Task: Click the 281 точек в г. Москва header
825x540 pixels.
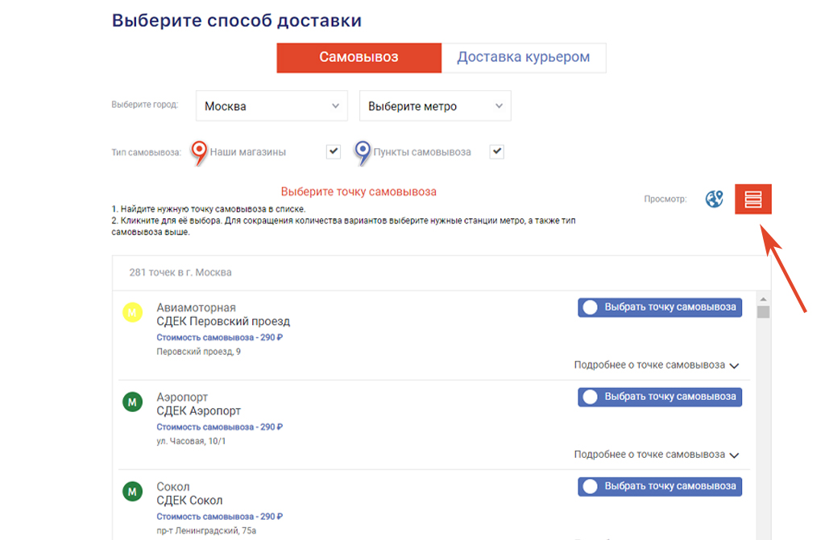Action: click(180, 272)
